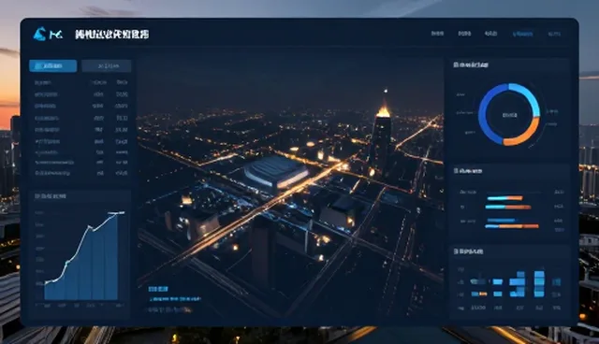Select the active blue tab in left panel

point(52,66)
